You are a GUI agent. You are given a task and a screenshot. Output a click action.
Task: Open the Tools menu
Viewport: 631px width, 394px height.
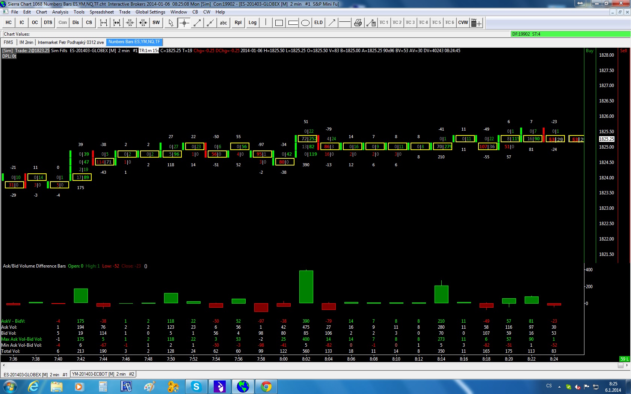click(79, 12)
